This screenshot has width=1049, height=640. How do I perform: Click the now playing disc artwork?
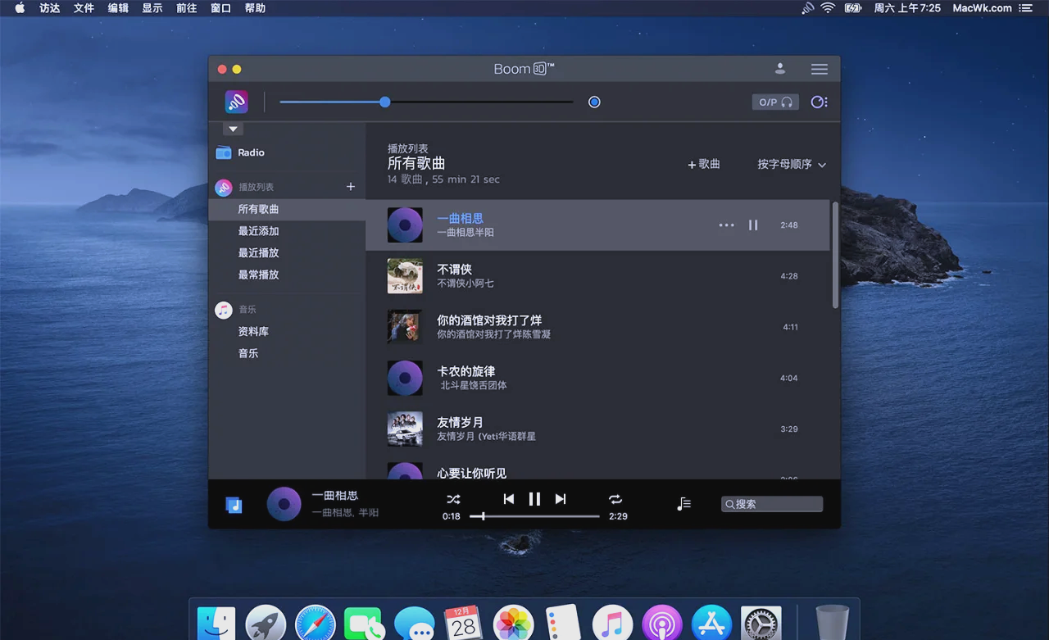pyautogui.click(x=284, y=504)
